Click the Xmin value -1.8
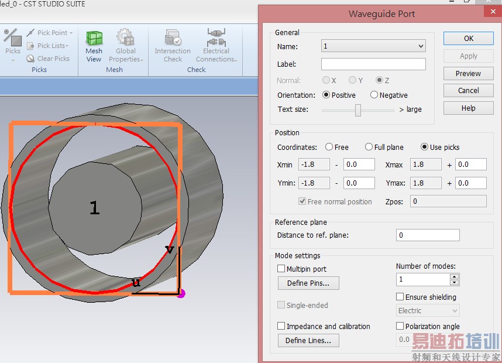The width and height of the screenshot is (502, 363). point(314,165)
